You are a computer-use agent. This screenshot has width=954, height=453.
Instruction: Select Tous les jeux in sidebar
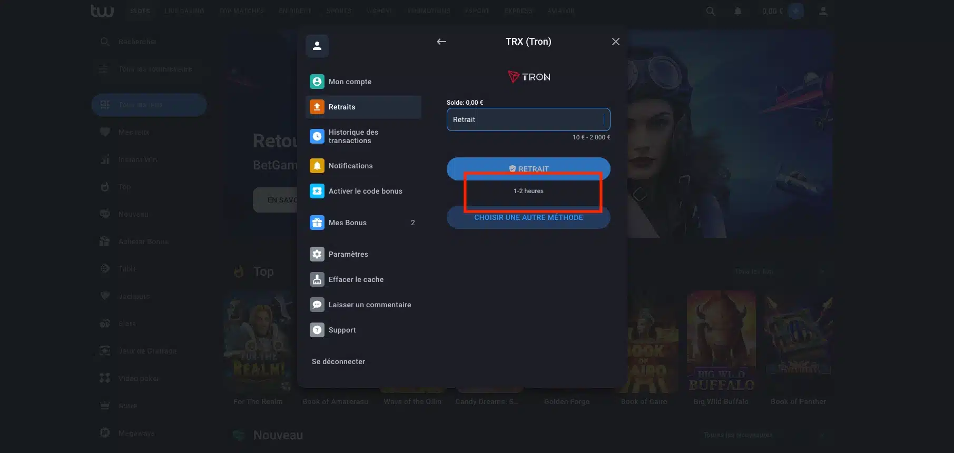click(149, 105)
